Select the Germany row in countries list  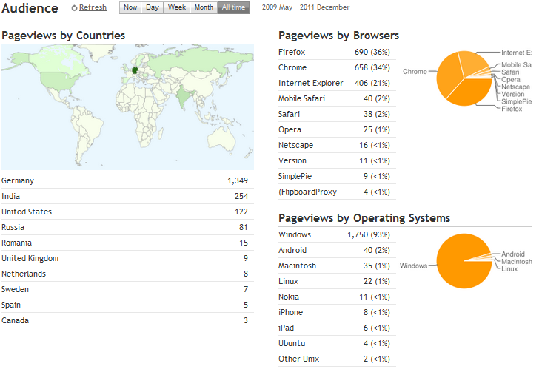tap(127, 180)
